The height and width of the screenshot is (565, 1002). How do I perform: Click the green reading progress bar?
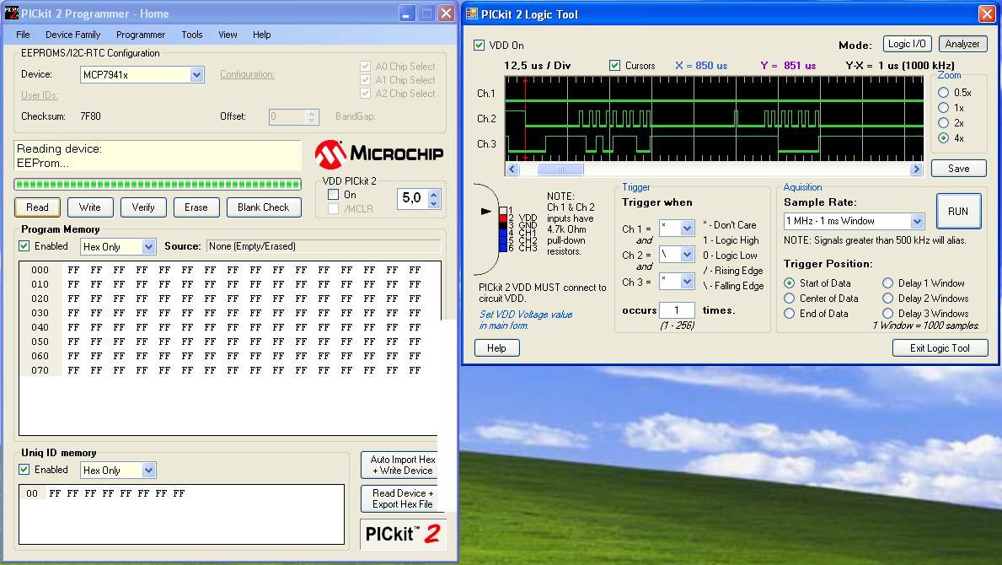point(158,184)
